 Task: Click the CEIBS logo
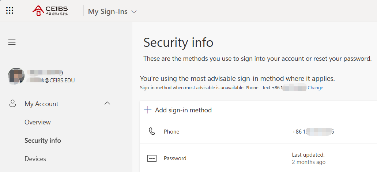[x=50, y=11]
